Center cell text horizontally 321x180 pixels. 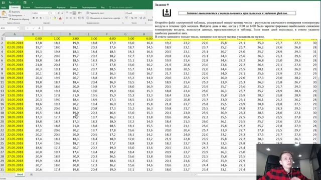pos(71,18)
